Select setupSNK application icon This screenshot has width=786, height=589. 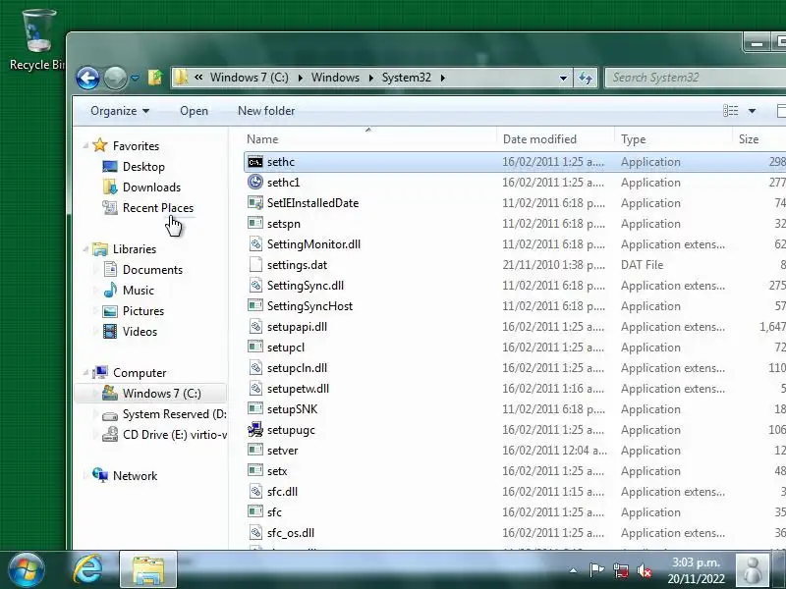255,408
